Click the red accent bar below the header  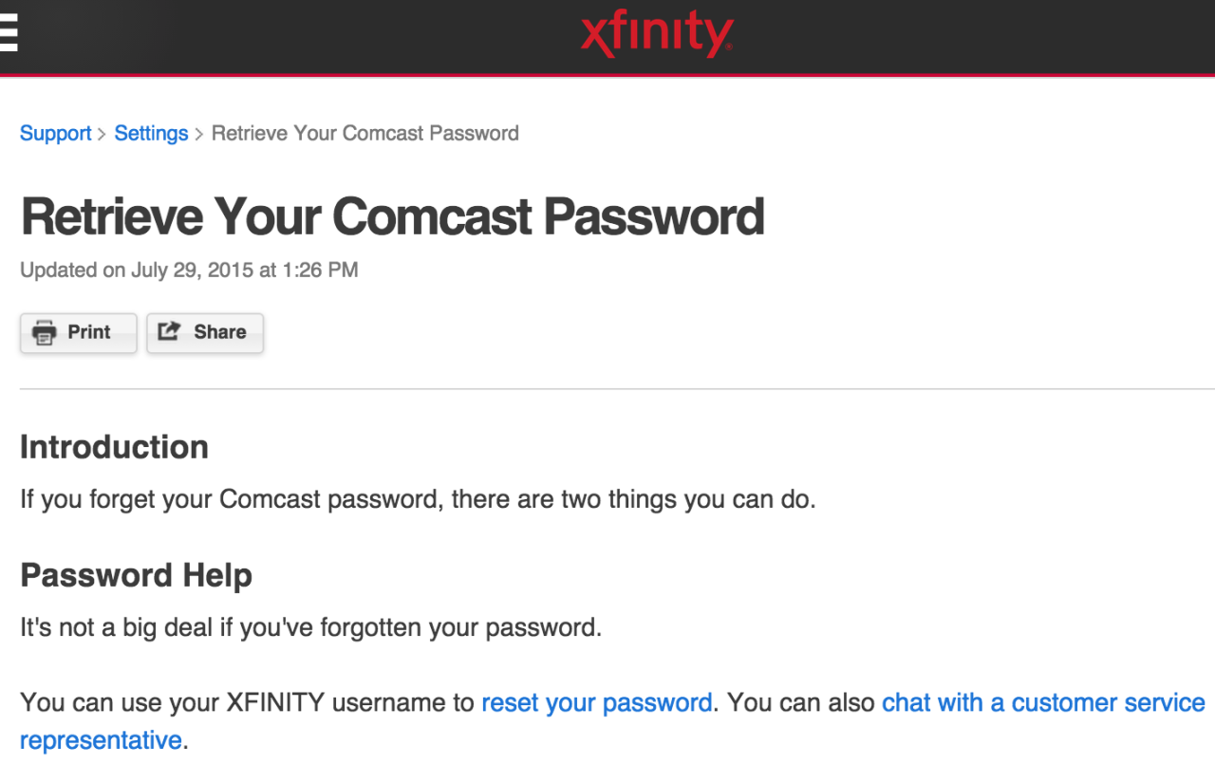607,73
